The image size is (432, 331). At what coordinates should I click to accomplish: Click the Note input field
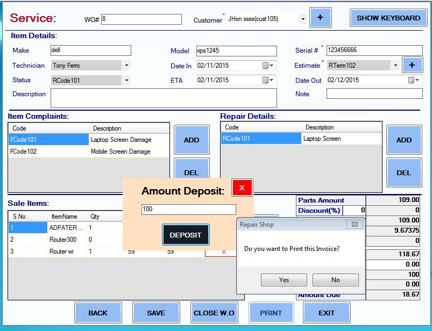(x=374, y=93)
